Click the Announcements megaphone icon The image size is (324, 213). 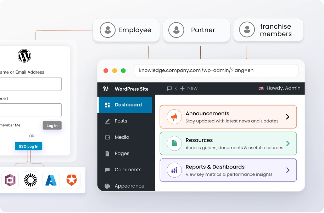tap(174, 117)
